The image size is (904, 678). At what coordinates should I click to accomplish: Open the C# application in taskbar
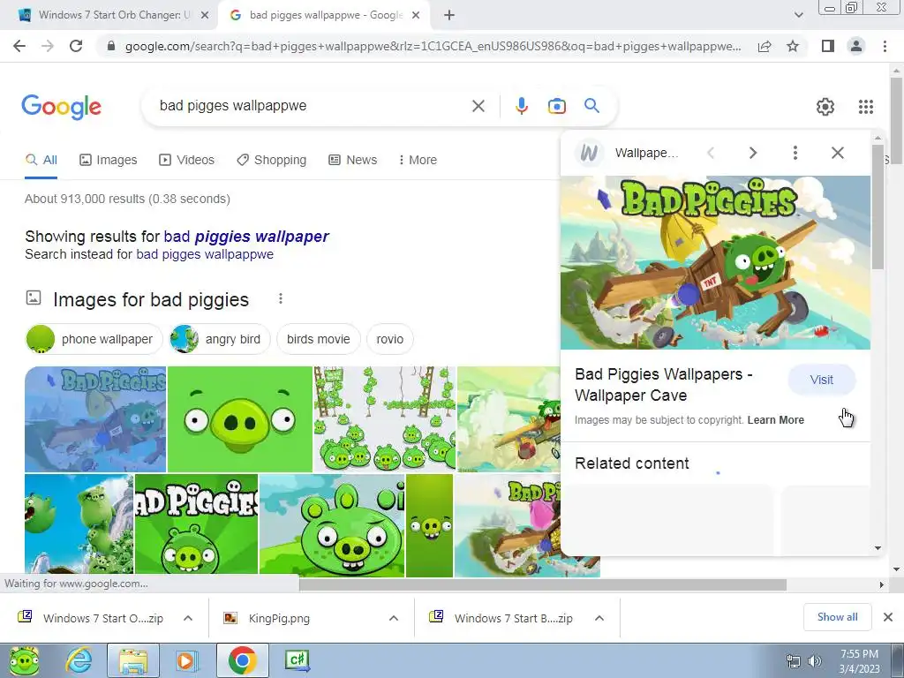point(297,660)
